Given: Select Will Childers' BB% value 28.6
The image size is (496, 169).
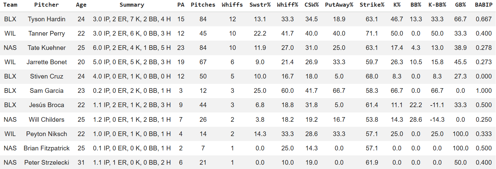Looking at the screenshot, I should [x=416, y=120].
